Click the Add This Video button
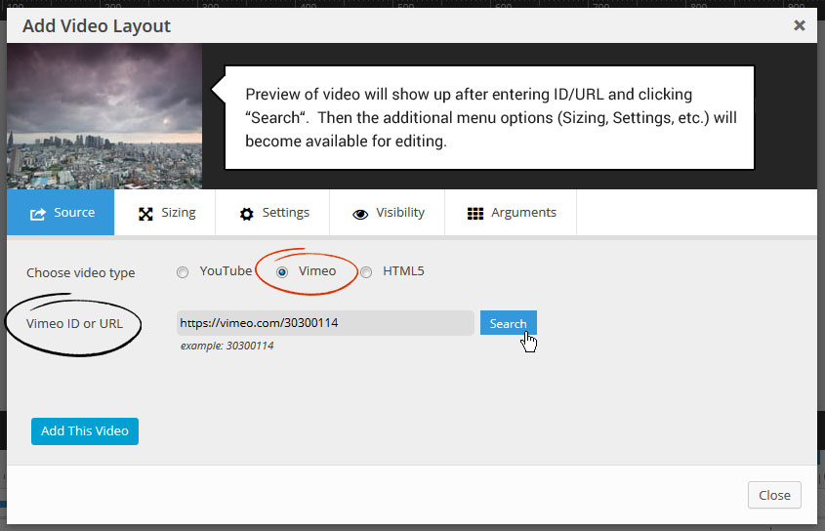 click(x=85, y=431)
